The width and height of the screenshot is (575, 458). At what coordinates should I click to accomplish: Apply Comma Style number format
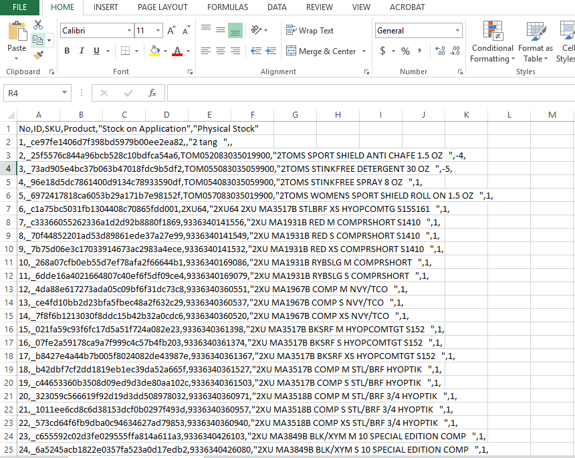click(419, 51)
